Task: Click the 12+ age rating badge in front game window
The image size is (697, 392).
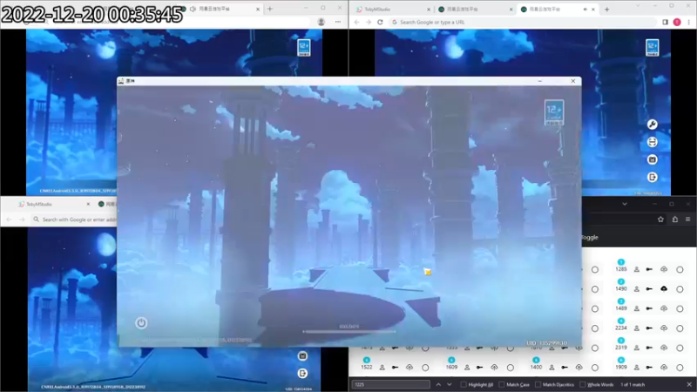Action: coord(554,112)
